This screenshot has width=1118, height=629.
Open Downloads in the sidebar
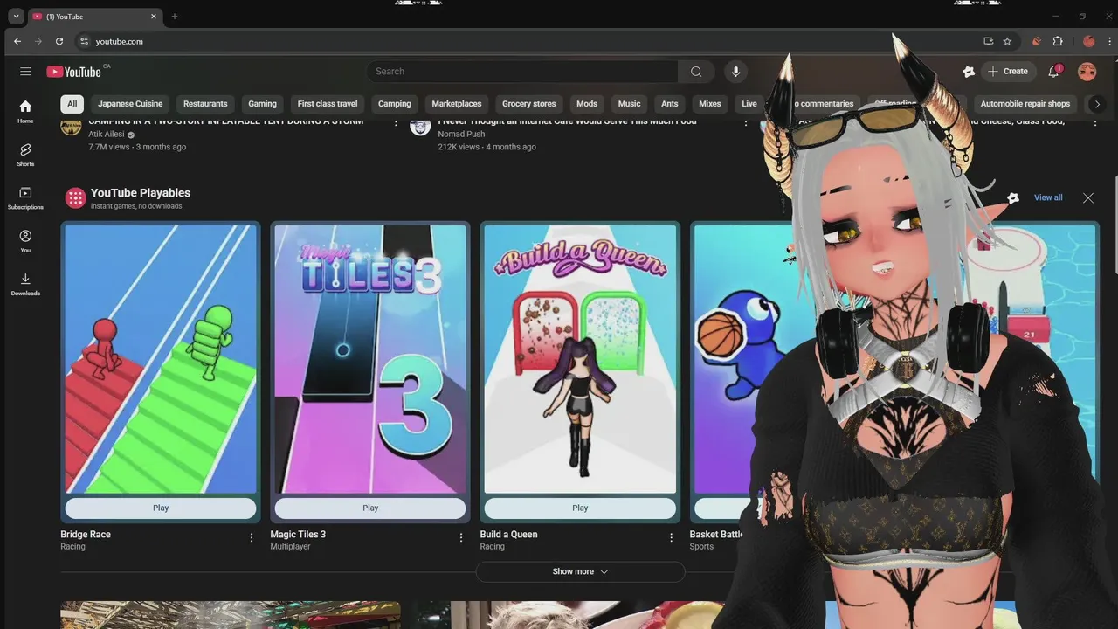click(25, 284)
